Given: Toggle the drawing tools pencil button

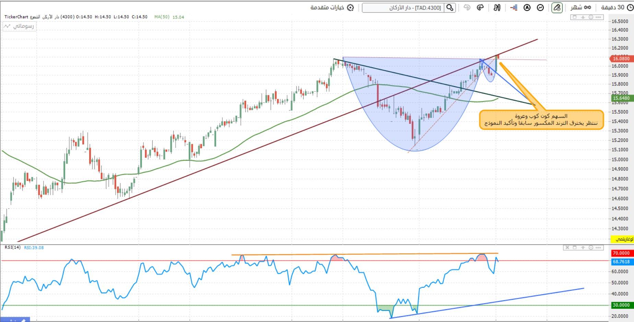Looking at the screenshot, I should tap(557, 8).
